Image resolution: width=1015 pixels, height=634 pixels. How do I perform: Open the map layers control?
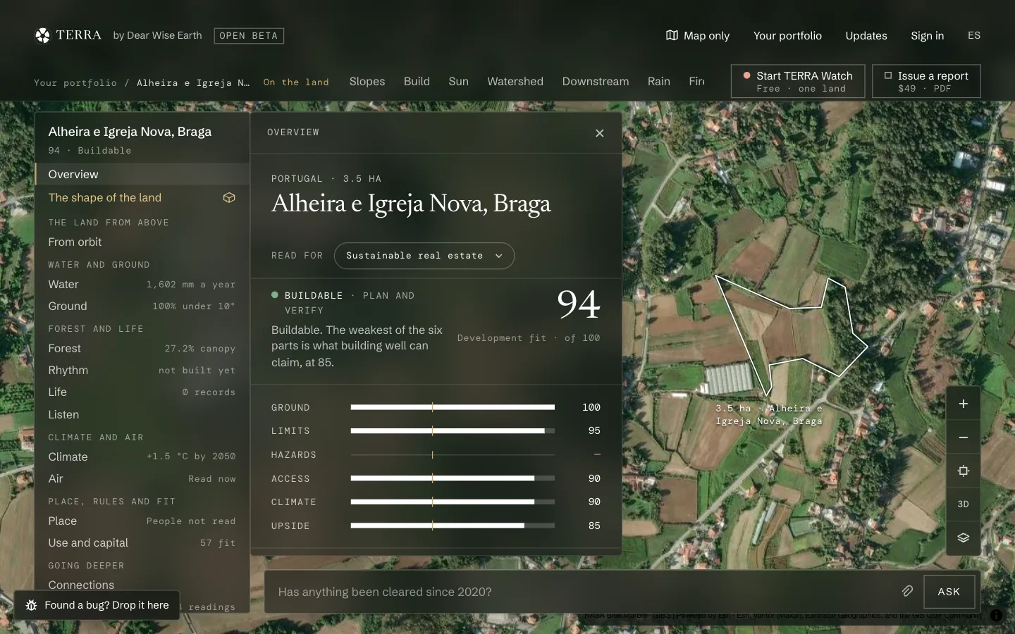pyautogui.click(x=964, y=537)
